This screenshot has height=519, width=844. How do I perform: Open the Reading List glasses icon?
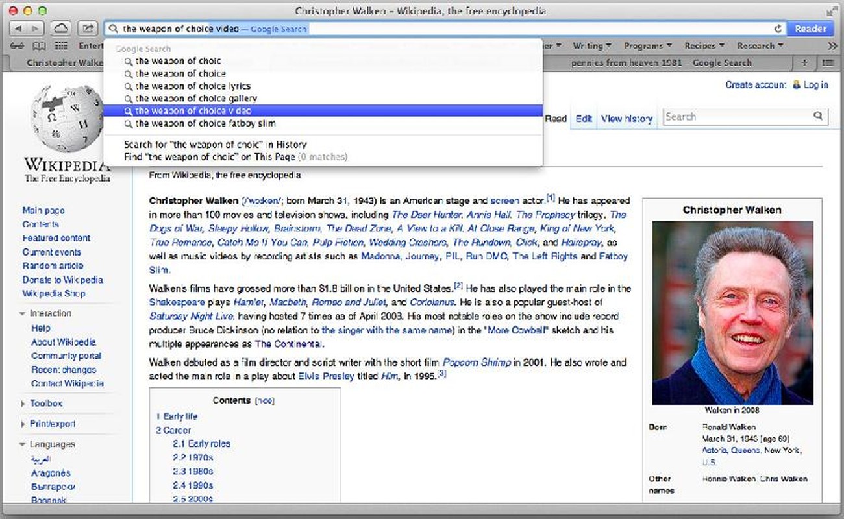point(18,46)
